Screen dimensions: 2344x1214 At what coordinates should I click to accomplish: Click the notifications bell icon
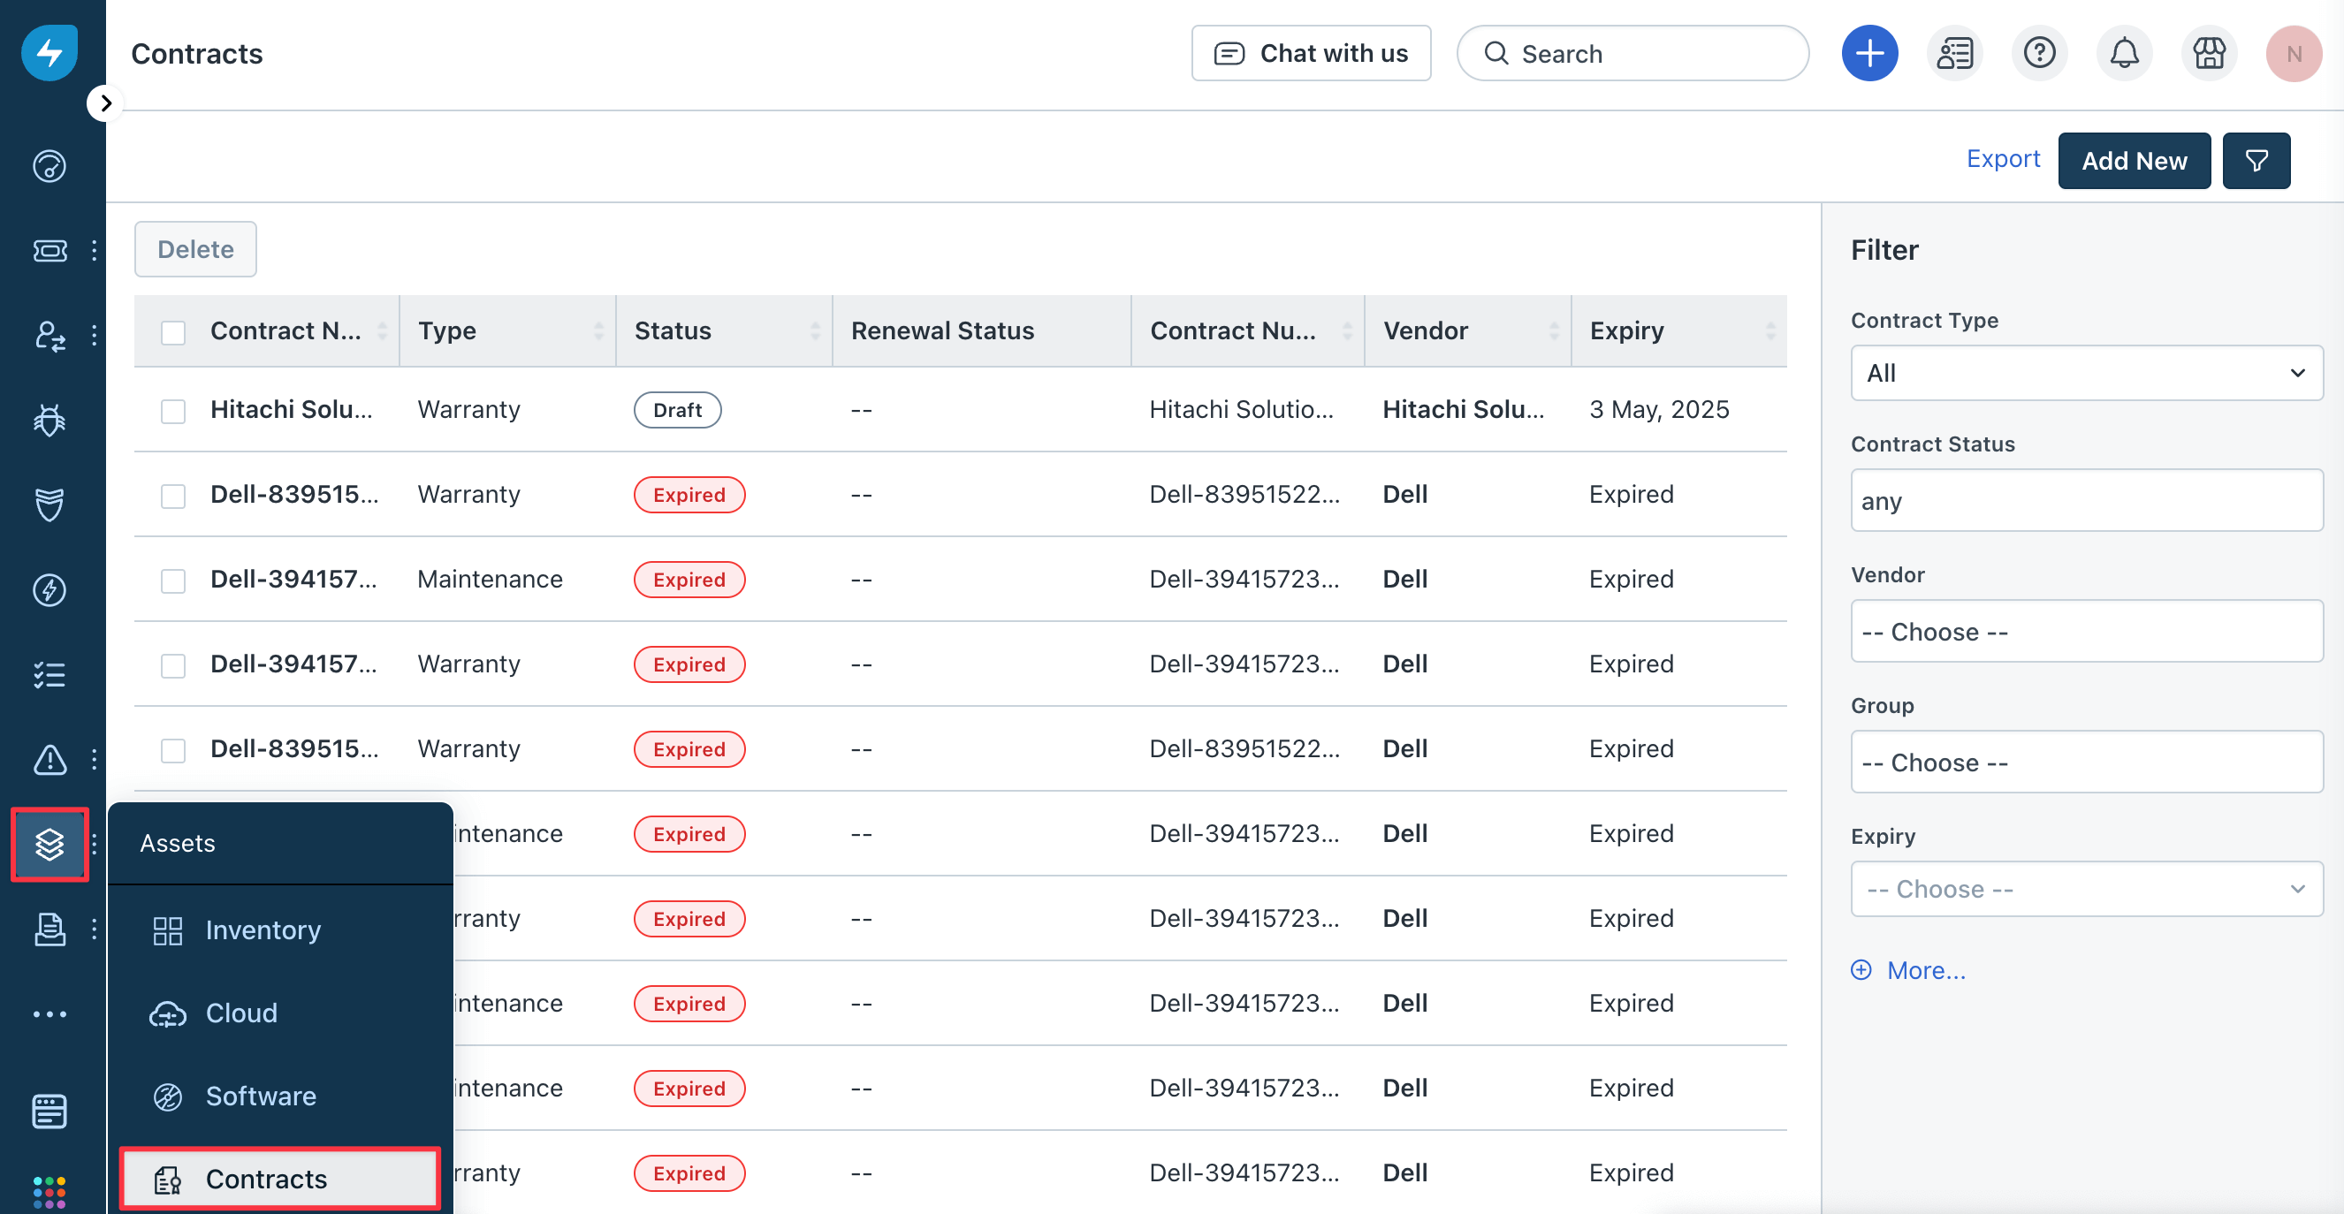click(2123, 54)
